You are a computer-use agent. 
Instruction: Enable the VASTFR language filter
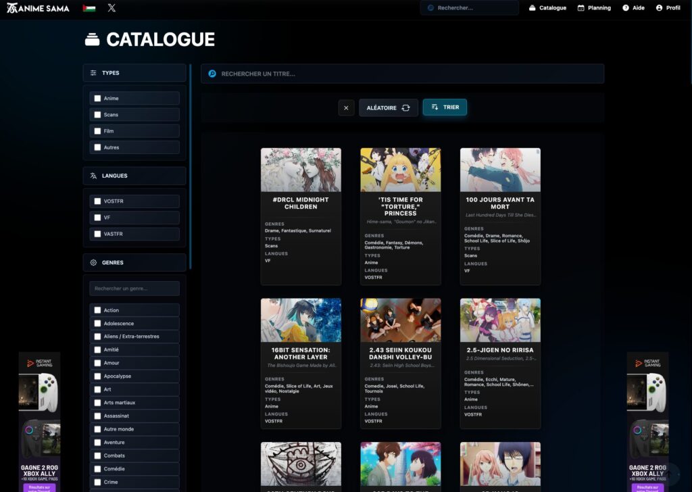point(97,234)
